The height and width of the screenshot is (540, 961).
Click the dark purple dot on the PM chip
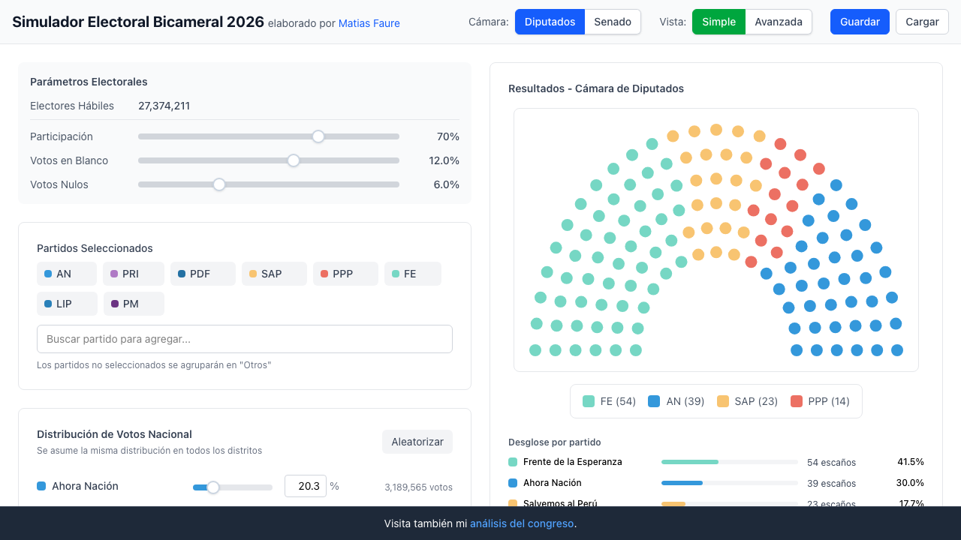tap(115, 303)
